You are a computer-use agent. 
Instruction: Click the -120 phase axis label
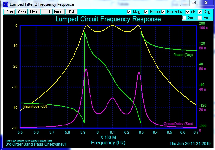[x=202, y=105]
